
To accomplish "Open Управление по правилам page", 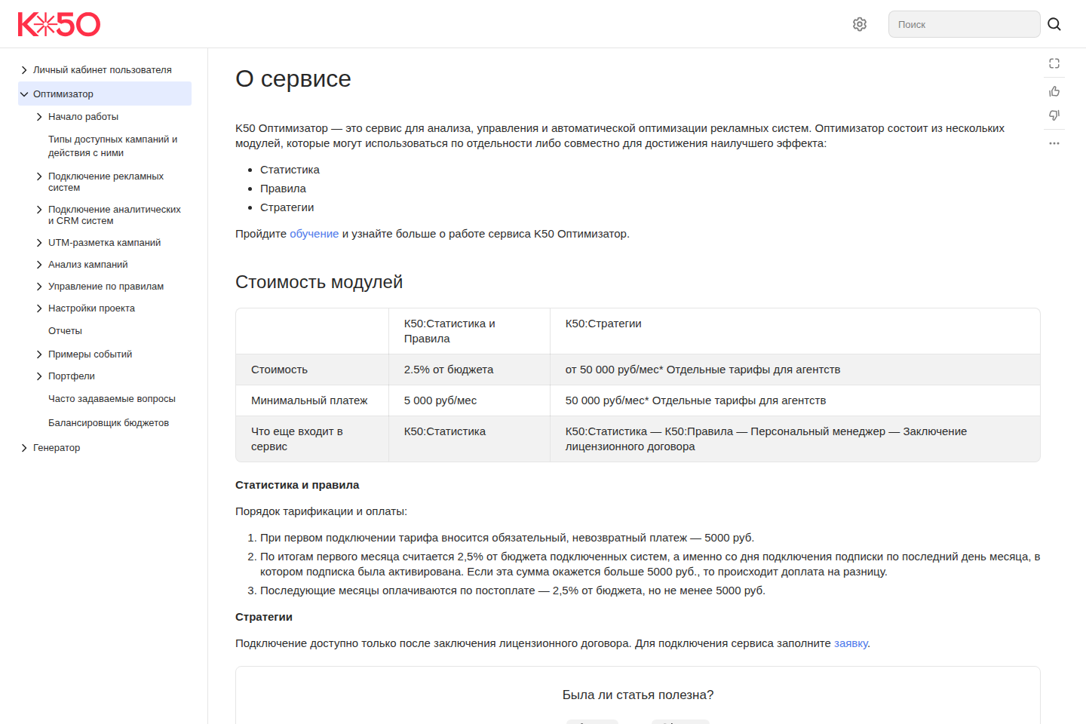I will point(106,287).
